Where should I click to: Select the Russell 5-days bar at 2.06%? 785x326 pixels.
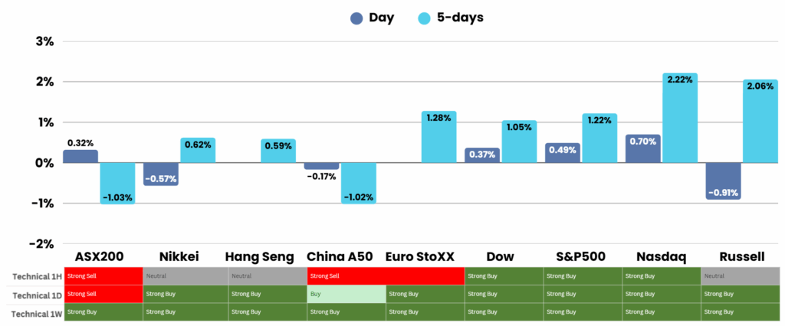pos(760,122)
